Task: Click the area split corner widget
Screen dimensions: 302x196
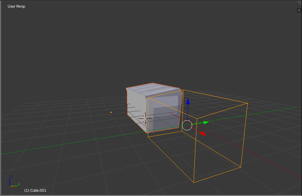Action: tap(300, 3)
